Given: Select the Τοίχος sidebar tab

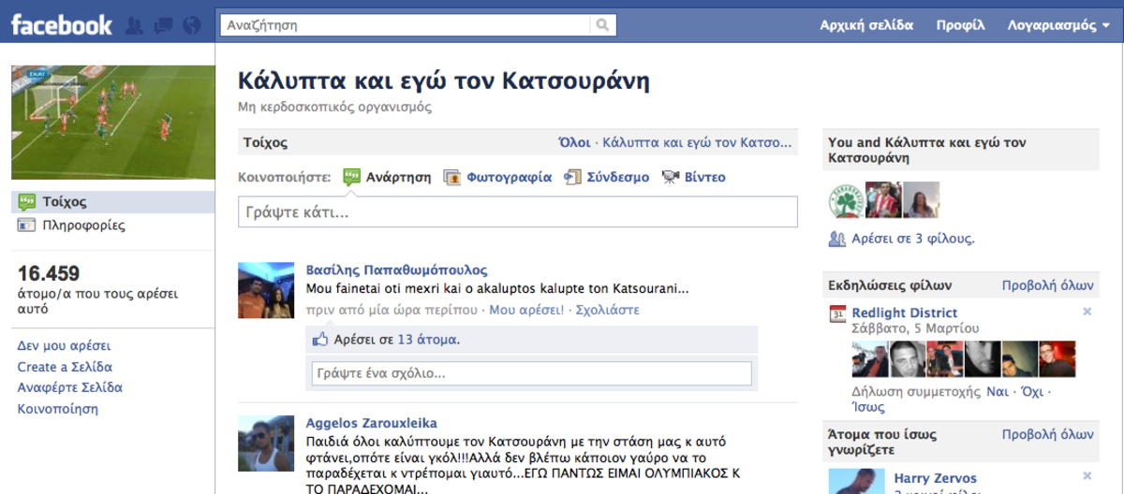Looking at the screenshot, I should (x=113, y=201).
